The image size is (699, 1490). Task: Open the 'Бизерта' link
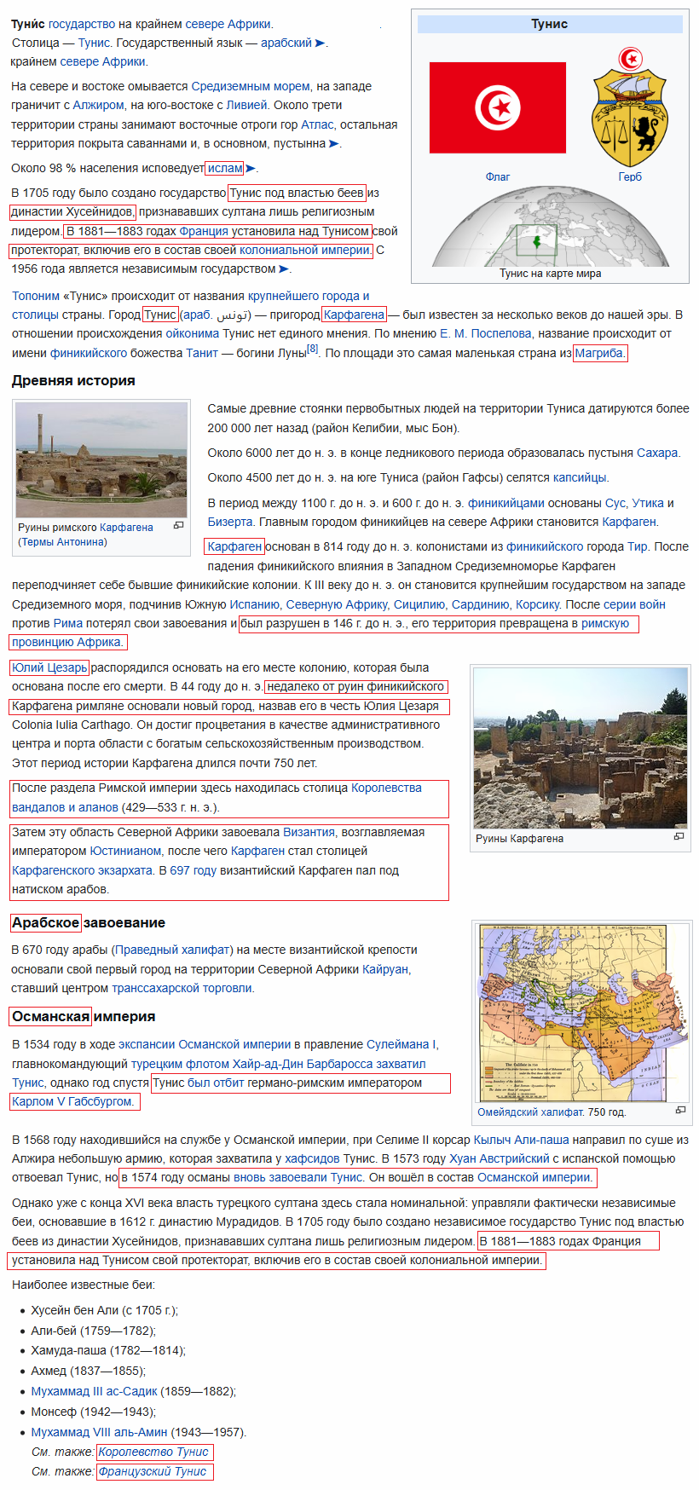pyautogui.click(x=230, y=522)
